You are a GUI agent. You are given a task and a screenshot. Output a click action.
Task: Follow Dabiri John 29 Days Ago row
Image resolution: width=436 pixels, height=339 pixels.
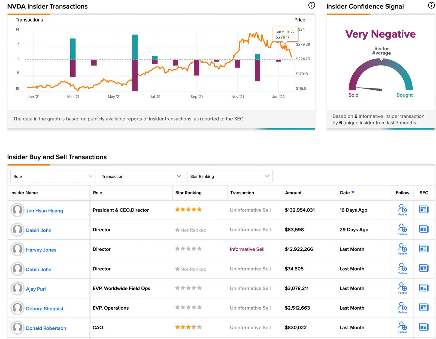(x=402, y=230)
